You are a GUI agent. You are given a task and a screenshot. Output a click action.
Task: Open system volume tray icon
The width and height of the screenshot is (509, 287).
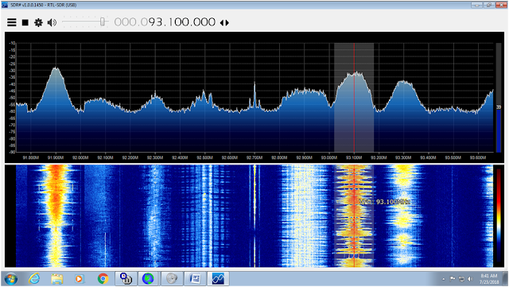point(470,279)
